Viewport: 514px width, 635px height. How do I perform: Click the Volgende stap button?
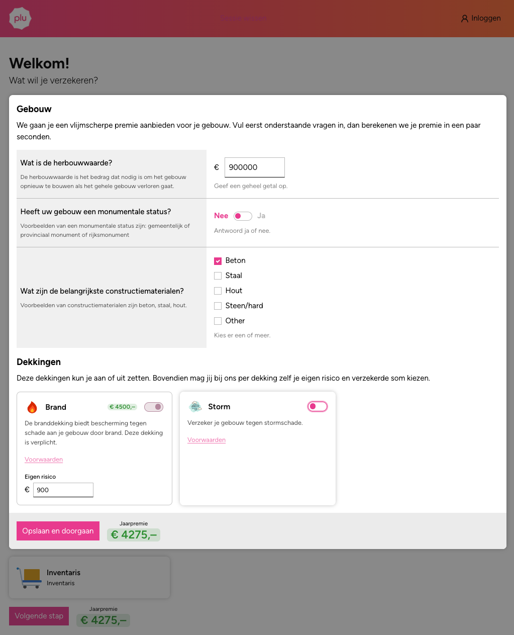(39, 616)
